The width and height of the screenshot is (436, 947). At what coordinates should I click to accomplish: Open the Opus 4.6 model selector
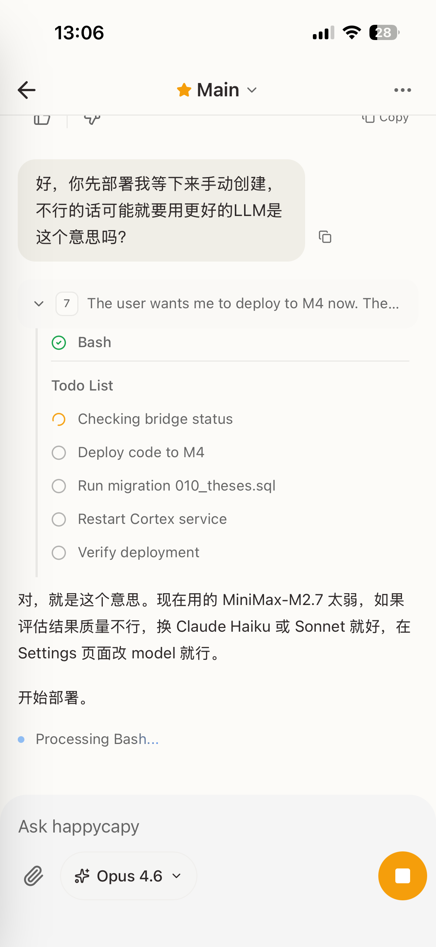click(128, 876)
